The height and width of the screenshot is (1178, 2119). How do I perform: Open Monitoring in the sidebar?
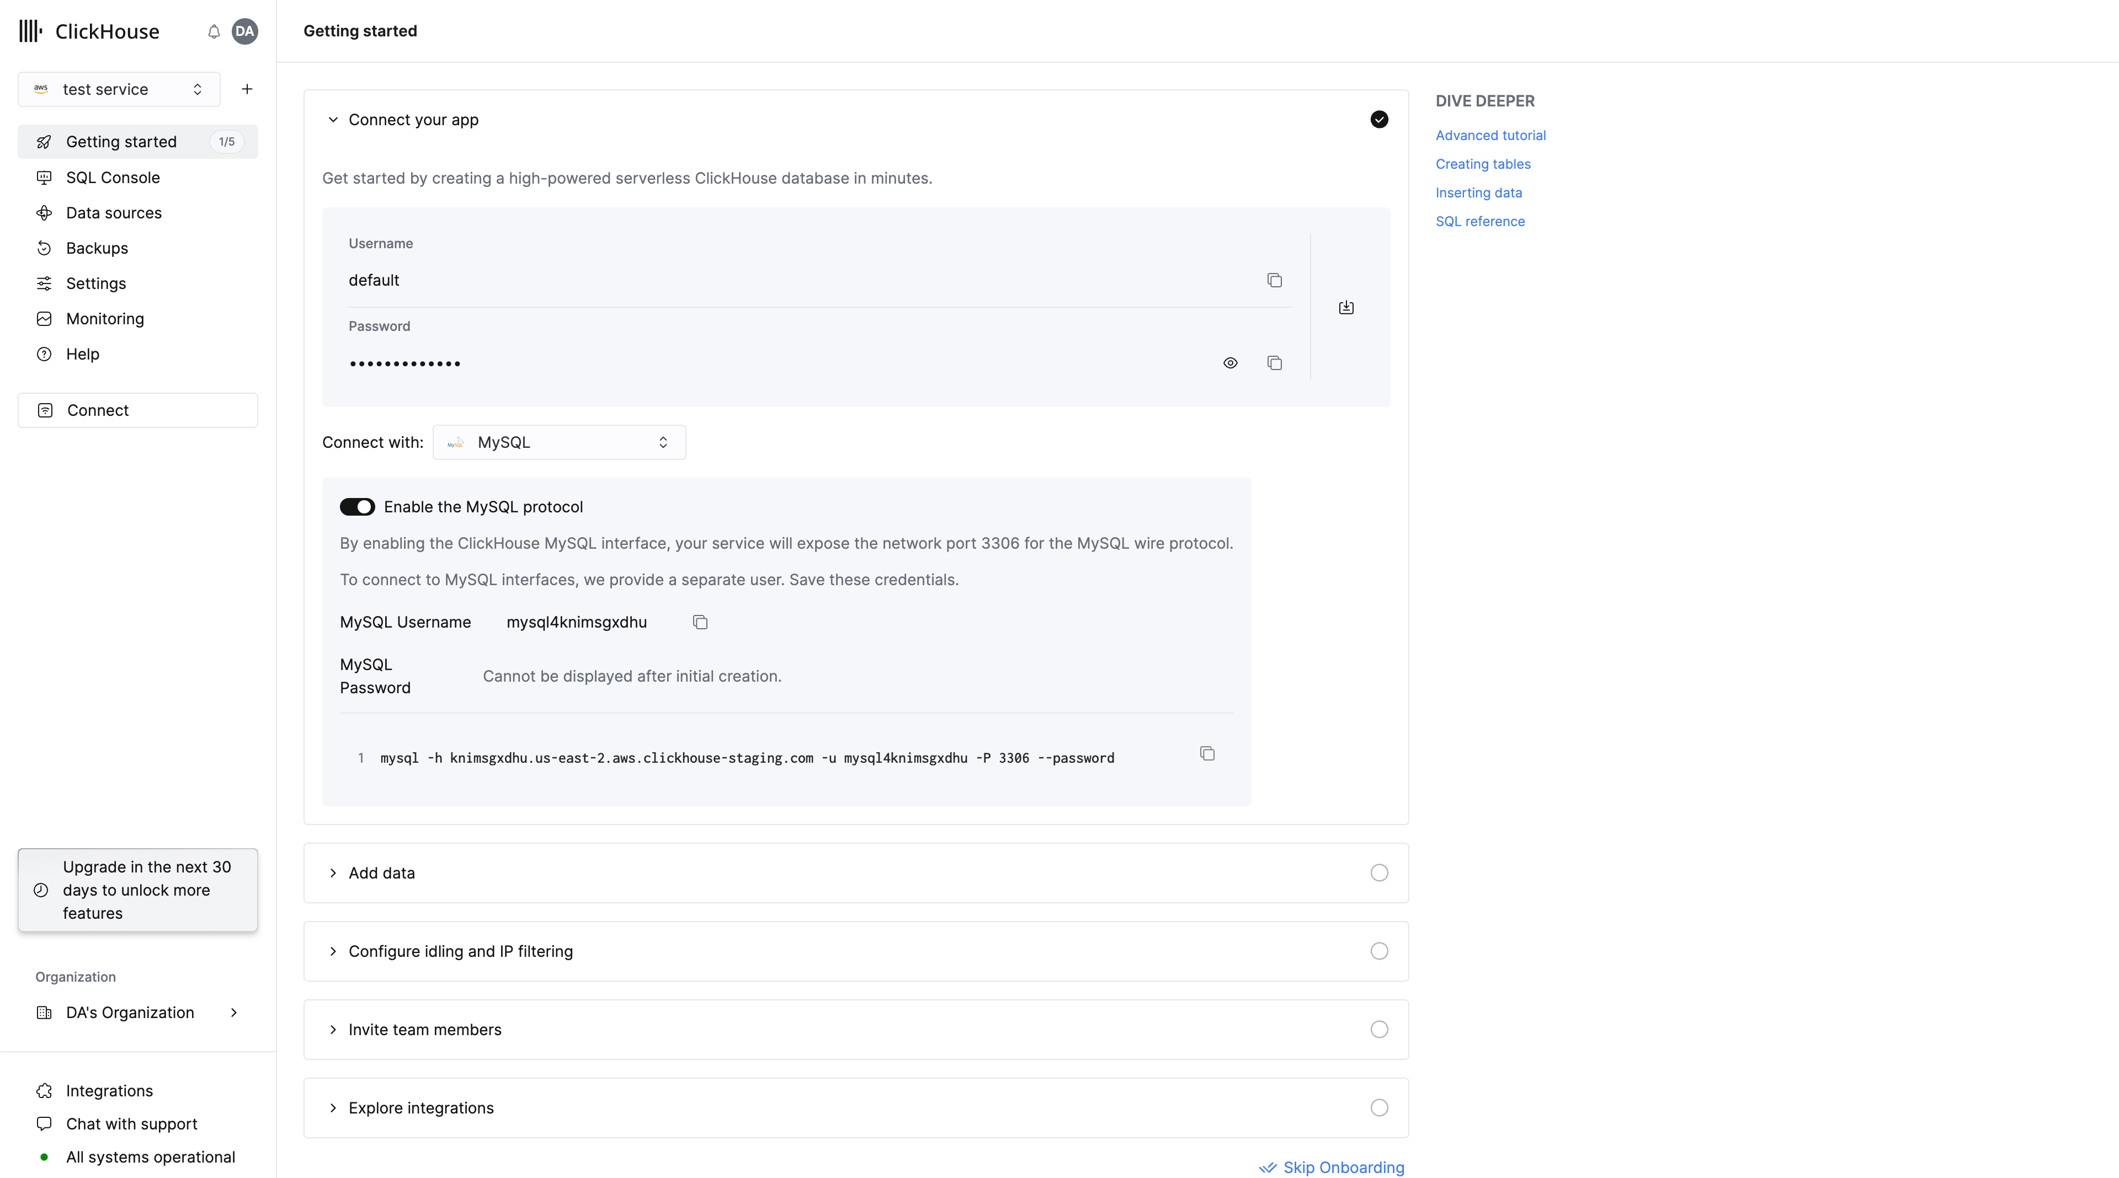pos(104,318)
